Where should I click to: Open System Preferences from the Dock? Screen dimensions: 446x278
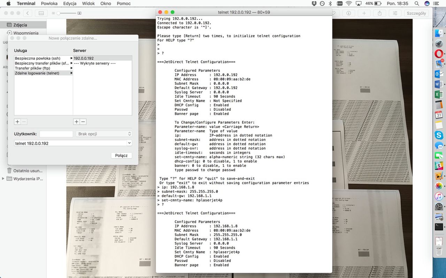tap(439, 207)
